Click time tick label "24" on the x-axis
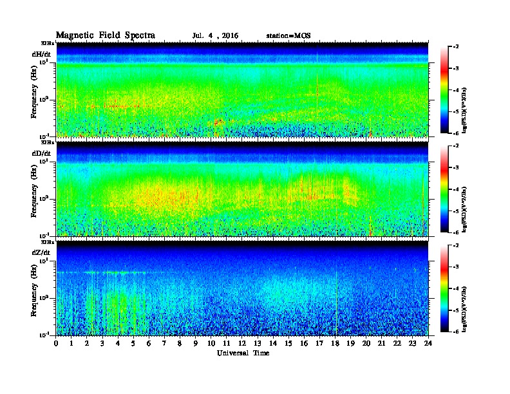510x394 pixels. tap(428, 344)
